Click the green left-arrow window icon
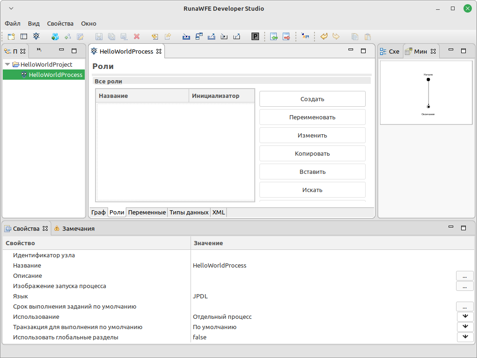The width and height of the screenshot is (477, 358). click(x=274, y=36)
